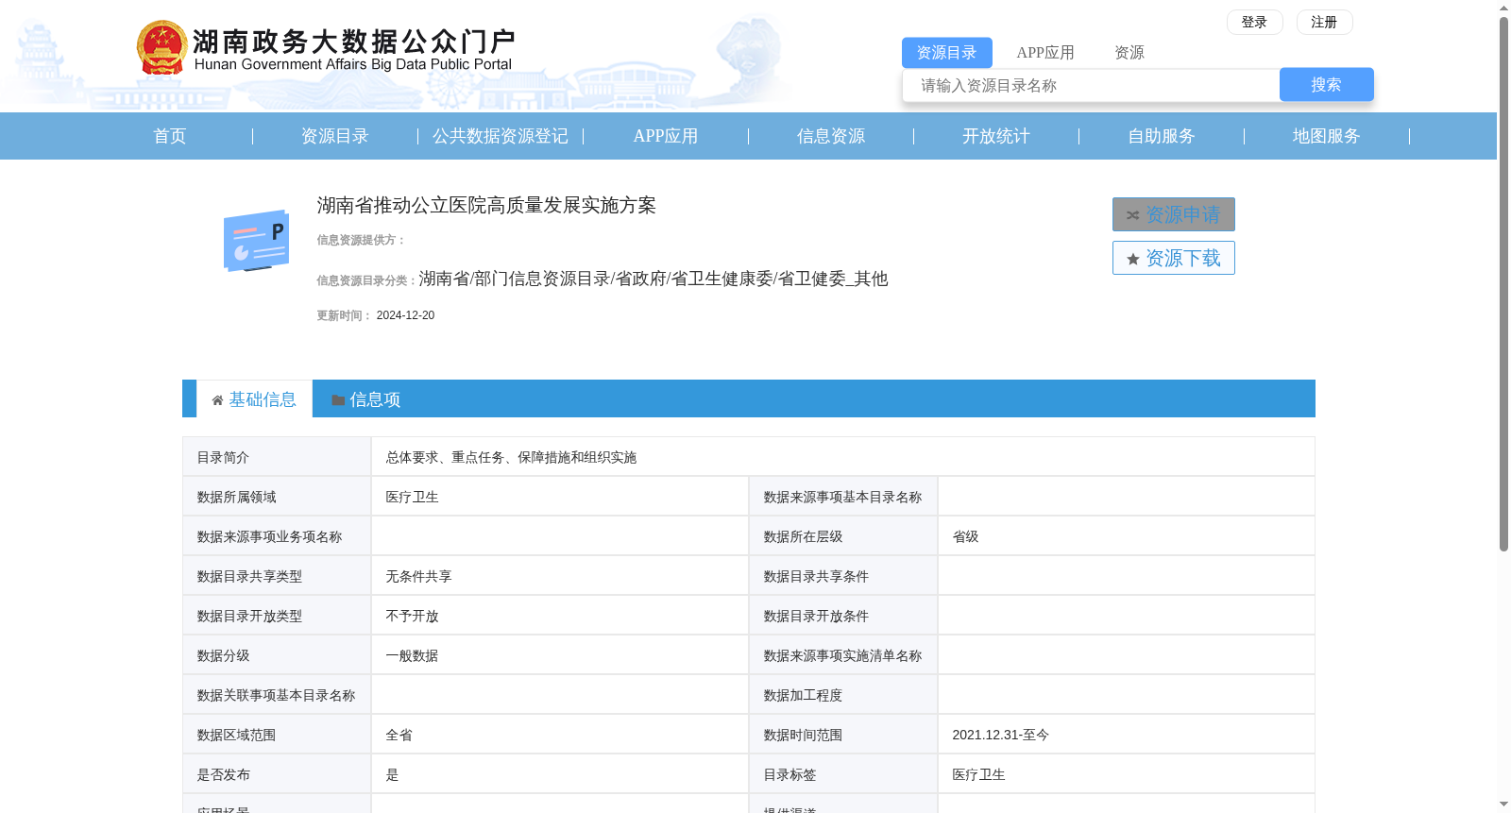Select the 资源 search tab

click(1129, 53)
